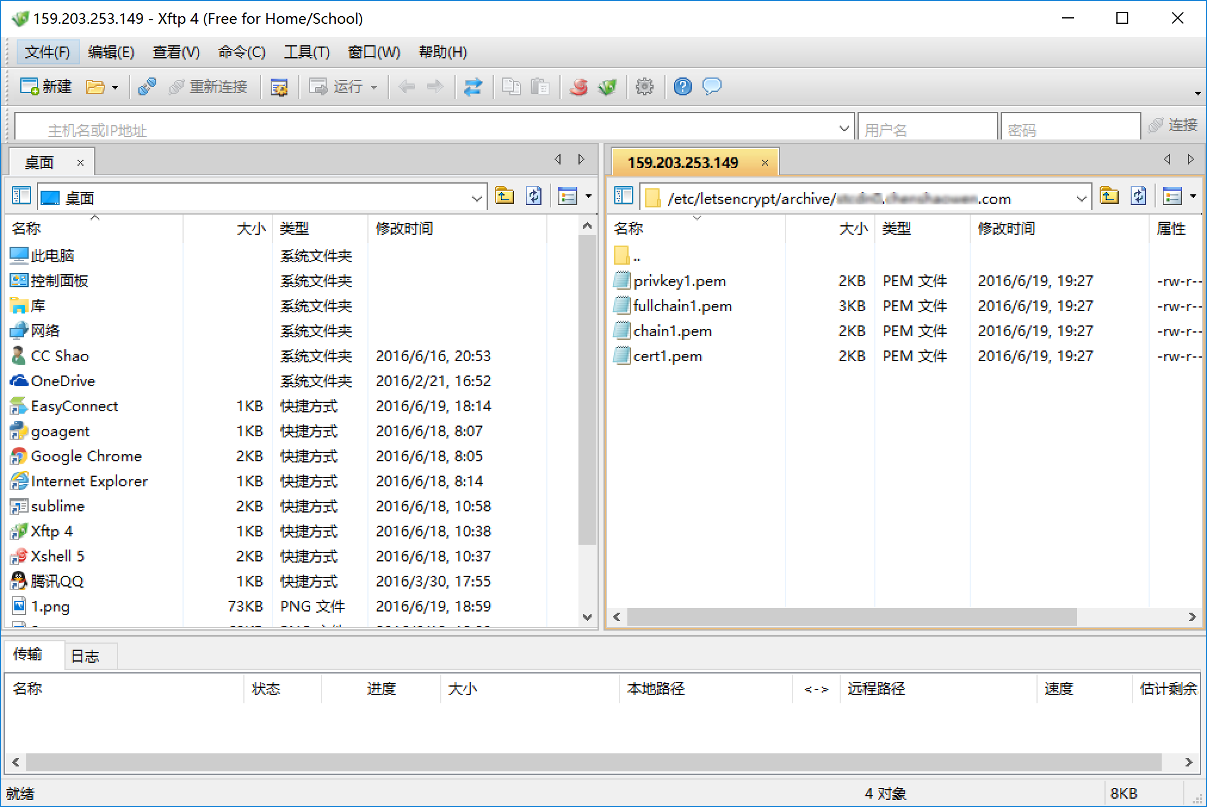Open local pane view mode icon

(567, 196)
